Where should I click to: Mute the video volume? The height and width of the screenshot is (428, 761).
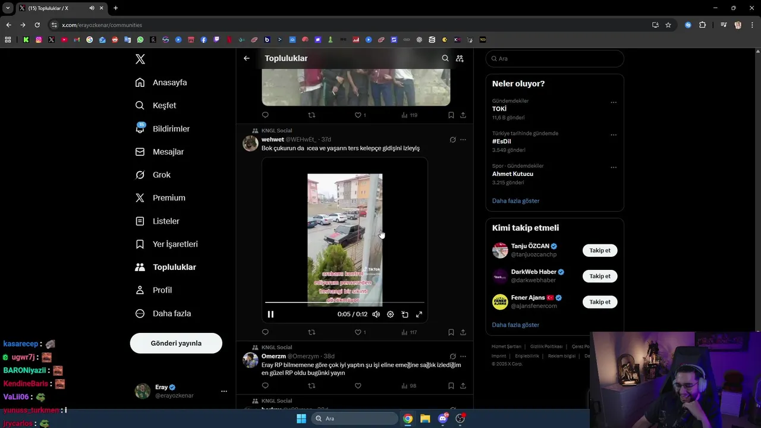pyautogui.click(x=376, y=314)
